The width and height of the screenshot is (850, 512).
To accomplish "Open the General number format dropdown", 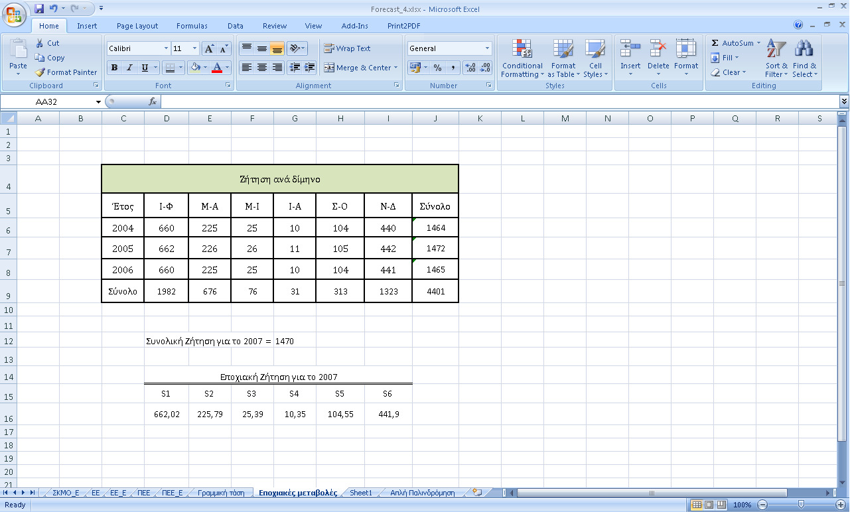I will point(487,48).
